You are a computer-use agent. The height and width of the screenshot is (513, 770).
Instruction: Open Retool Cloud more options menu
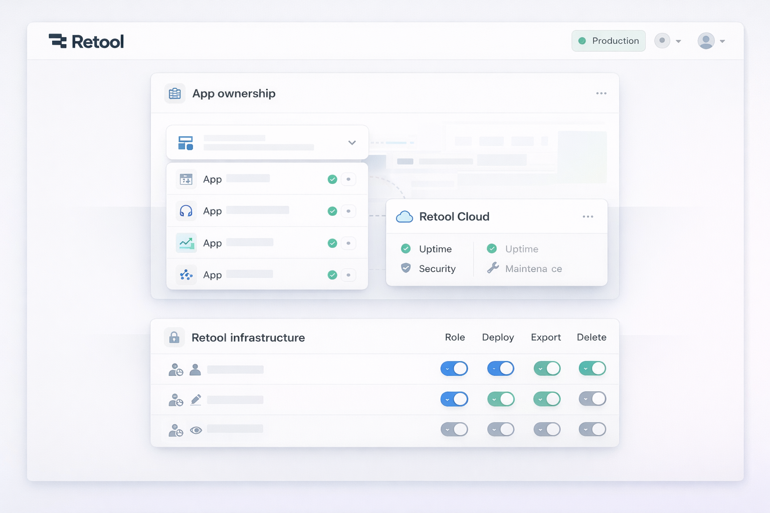(588, 217)
